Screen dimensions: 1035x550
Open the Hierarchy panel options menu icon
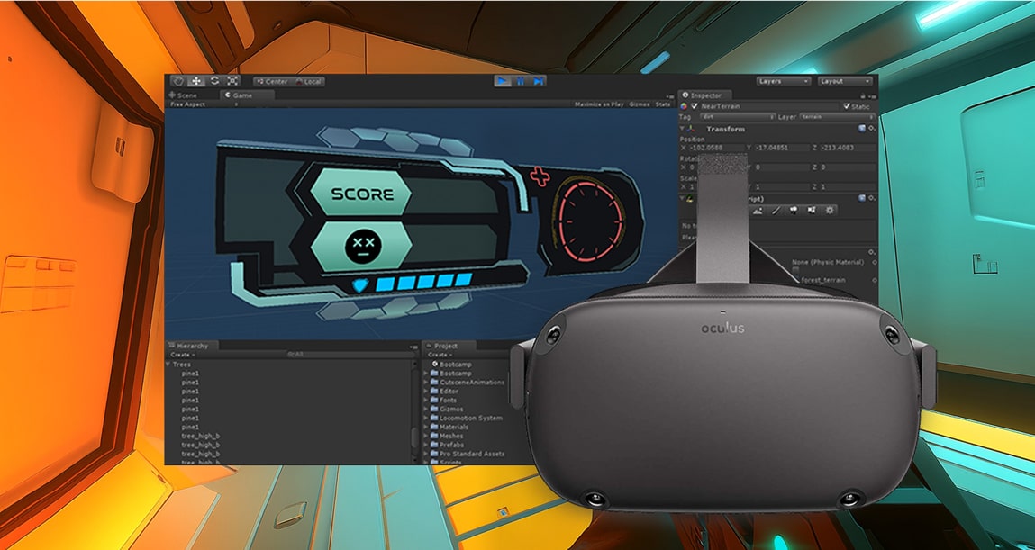point(413,347)
